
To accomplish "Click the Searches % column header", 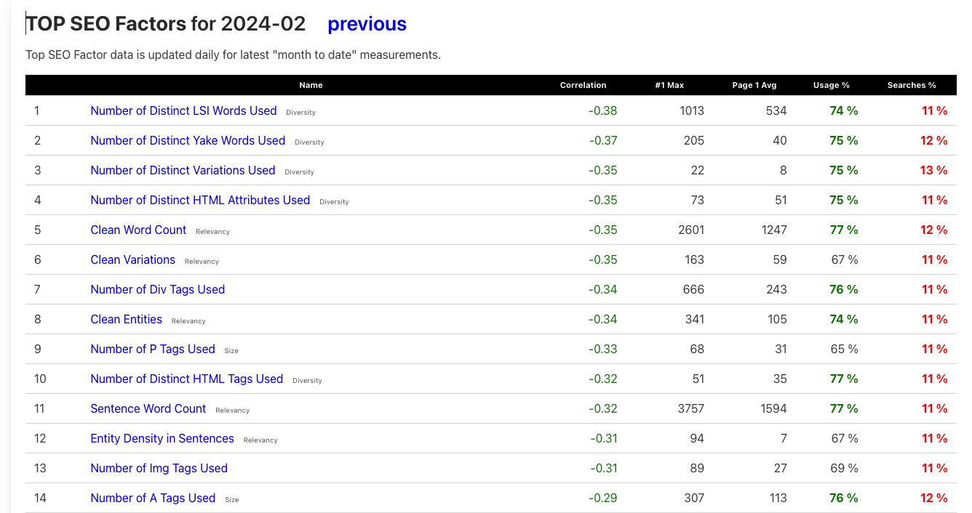I will pos(911,85).
